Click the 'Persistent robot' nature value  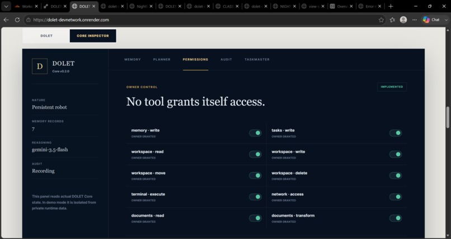pos(49,107)
